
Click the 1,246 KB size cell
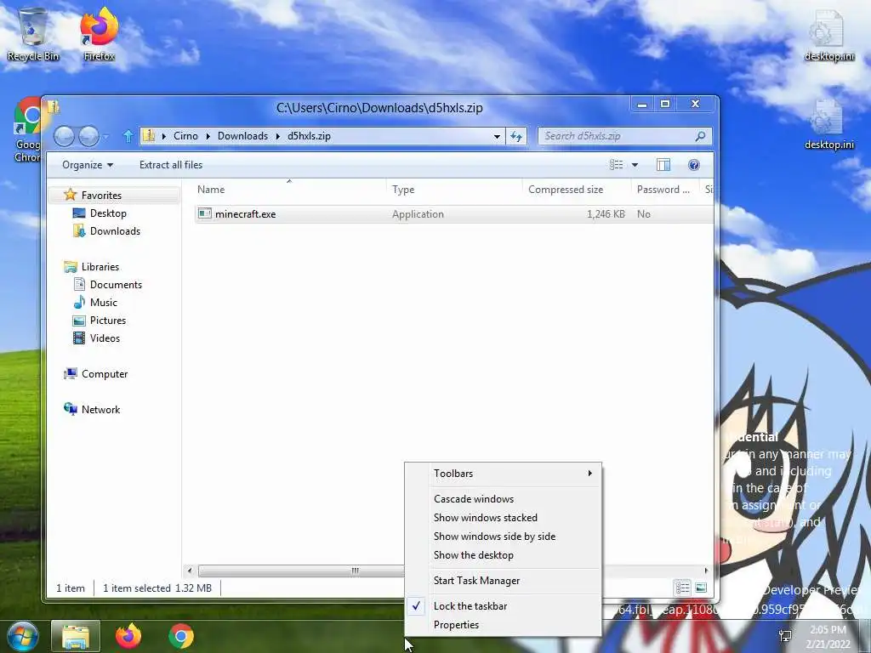pos(606,213)
